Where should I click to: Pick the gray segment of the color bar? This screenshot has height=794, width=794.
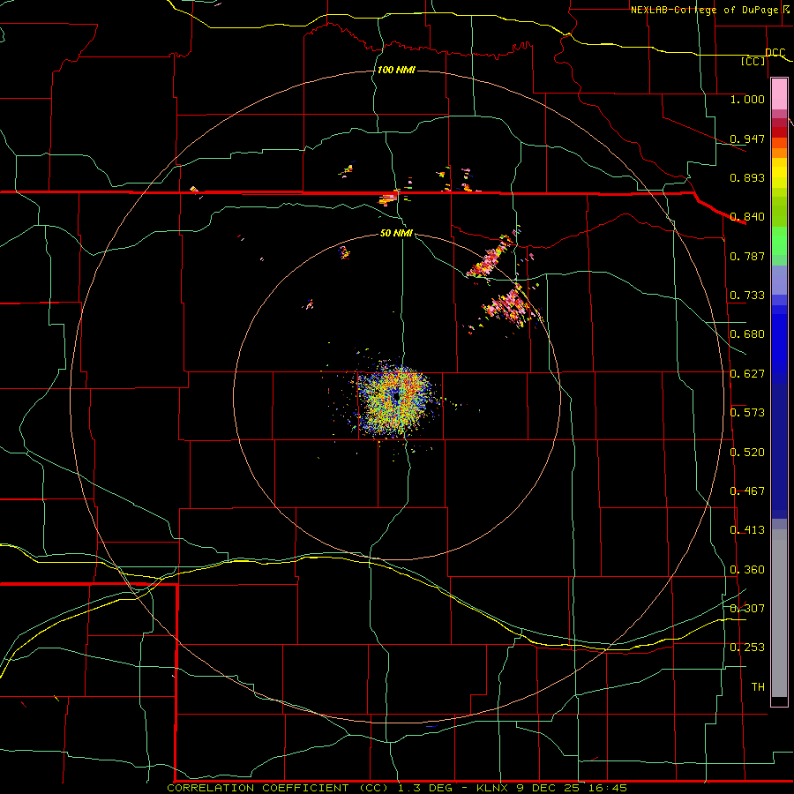779,613
